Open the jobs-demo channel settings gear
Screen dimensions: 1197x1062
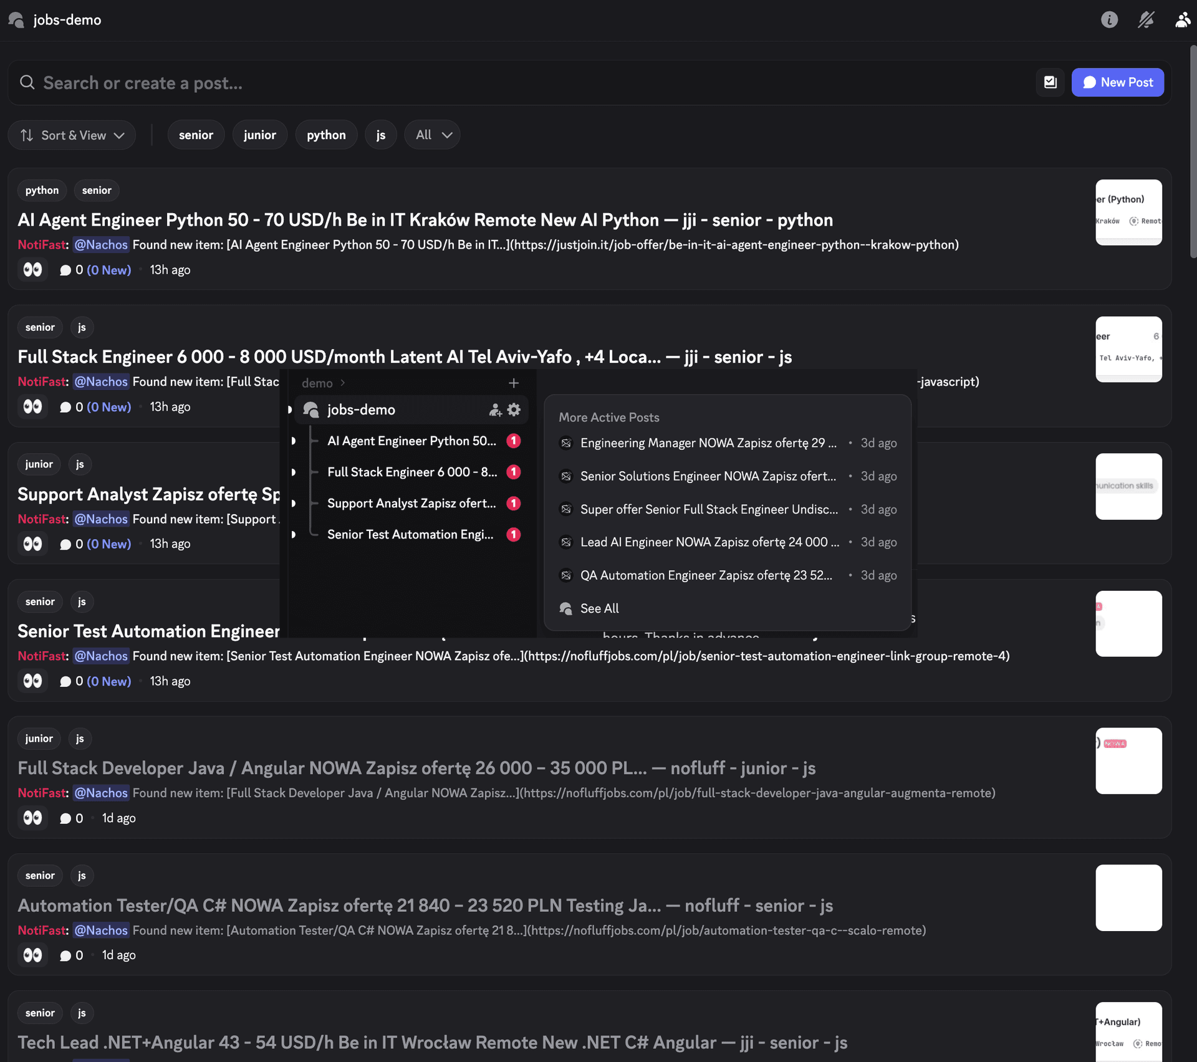(514, 409)
